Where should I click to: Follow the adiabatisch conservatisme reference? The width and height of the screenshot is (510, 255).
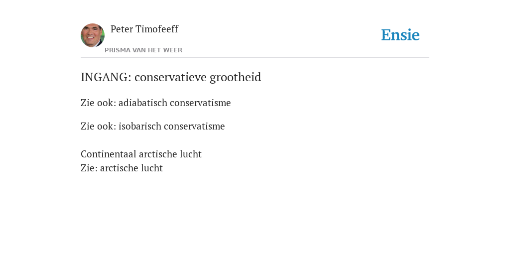tap(175, 103)
